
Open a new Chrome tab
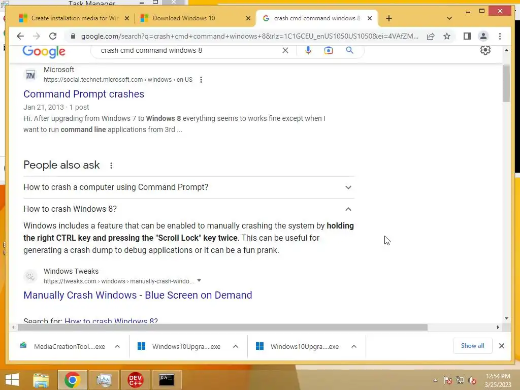pyautogui.click(x=389, y=18)
